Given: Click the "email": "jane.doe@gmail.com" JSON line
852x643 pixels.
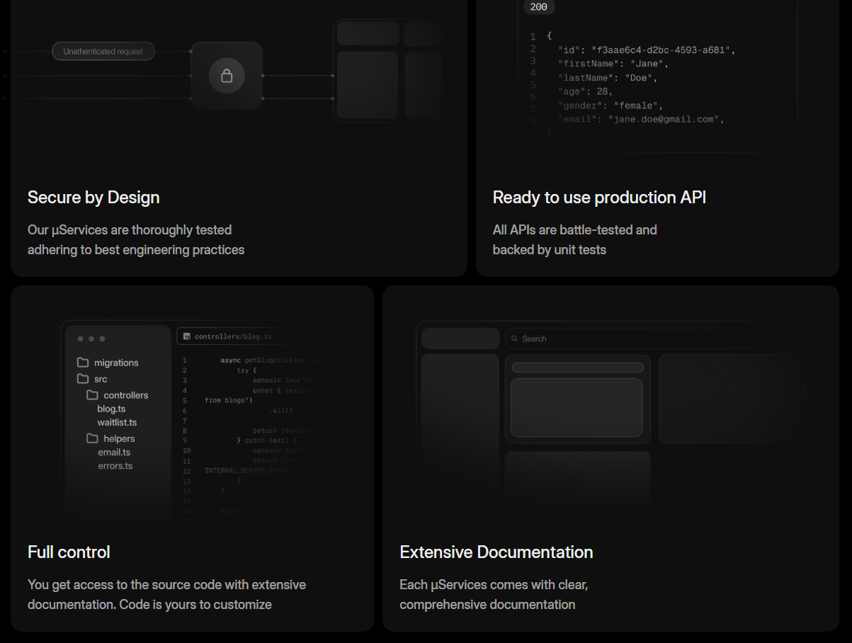Looking at the screenshot, I should click(642, 119).
